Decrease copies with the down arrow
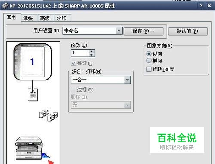 [x=92, y=55]
